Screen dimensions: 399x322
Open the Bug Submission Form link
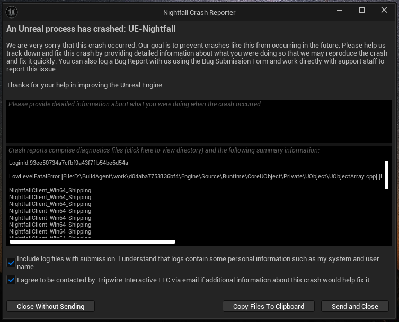click(235, 62)
